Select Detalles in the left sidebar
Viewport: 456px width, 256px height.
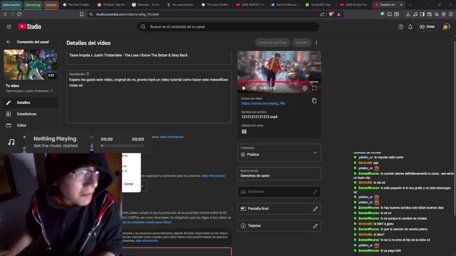tap(30, 102)
